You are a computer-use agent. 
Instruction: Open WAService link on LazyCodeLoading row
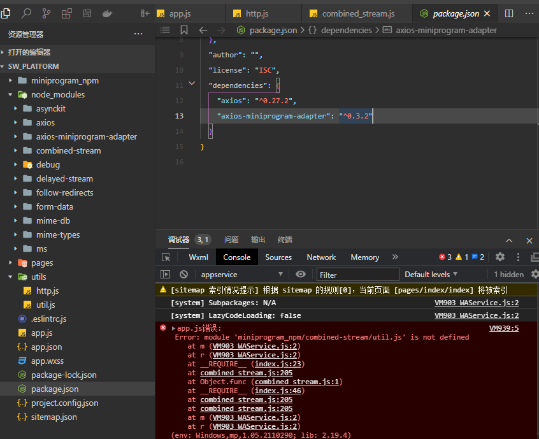[477, 315]
